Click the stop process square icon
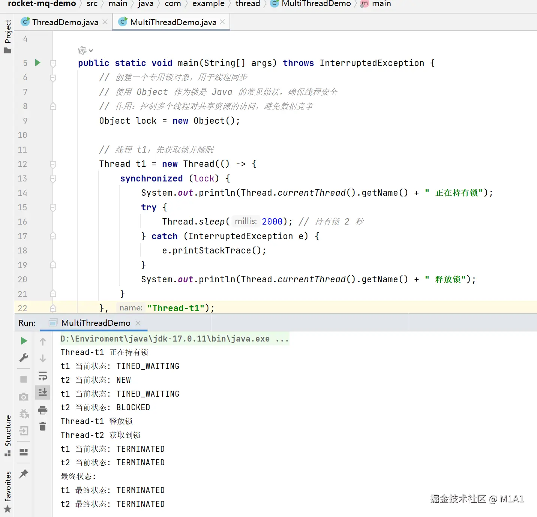Viewport: 537px width, 517px height. pos(24,379)
